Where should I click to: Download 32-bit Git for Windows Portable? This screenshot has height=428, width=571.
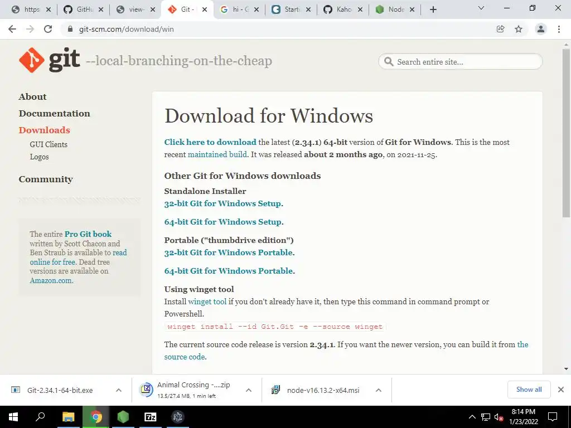[228, 252]
